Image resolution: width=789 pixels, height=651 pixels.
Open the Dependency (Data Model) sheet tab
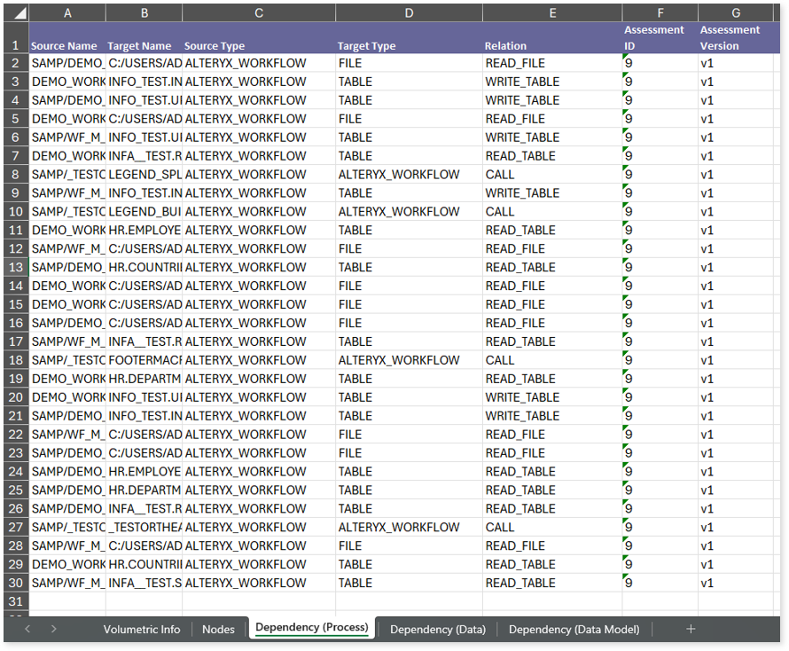click(574, 630)
